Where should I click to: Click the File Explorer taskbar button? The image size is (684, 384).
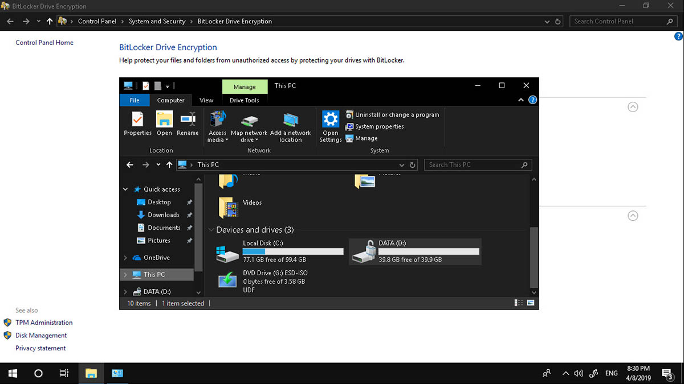point(91,373)
